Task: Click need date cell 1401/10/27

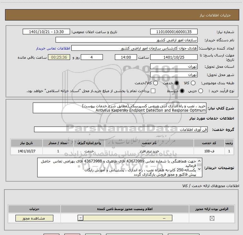Action: (27, 151)
